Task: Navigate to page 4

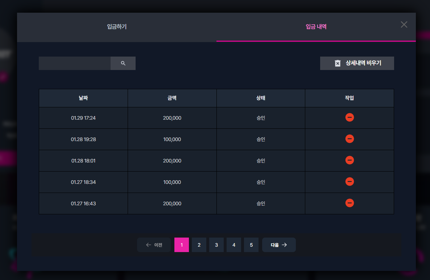Action: (x=233, y=245)
